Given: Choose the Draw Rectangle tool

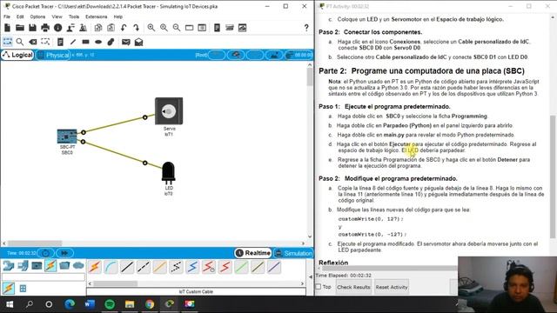Looking at the screenshot, I should (85, 42).
